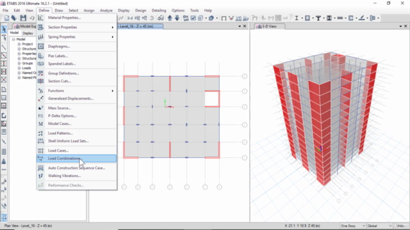Open the Assign menu
The width and height of the screenshot is (410, 230).
coord(89,10)
